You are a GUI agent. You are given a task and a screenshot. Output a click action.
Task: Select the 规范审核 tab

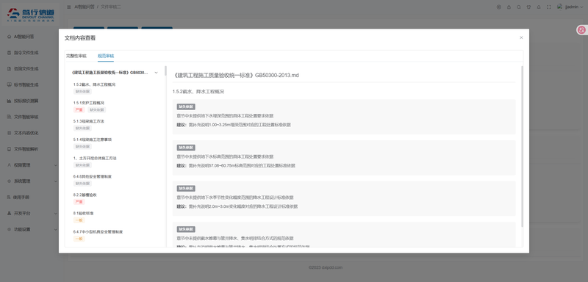pos(106,56)
